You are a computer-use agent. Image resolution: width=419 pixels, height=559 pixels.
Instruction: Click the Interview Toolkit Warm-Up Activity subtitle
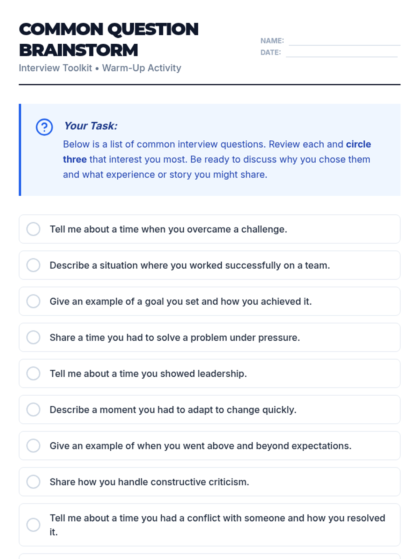point(100,68)
